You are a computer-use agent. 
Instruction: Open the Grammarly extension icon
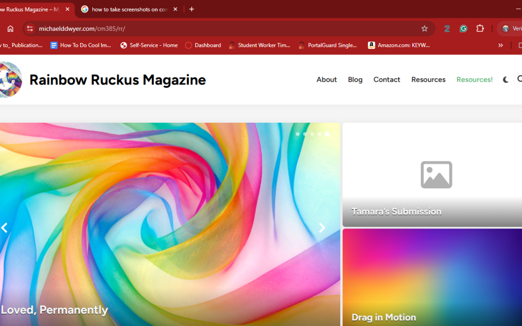click(464, 28)
